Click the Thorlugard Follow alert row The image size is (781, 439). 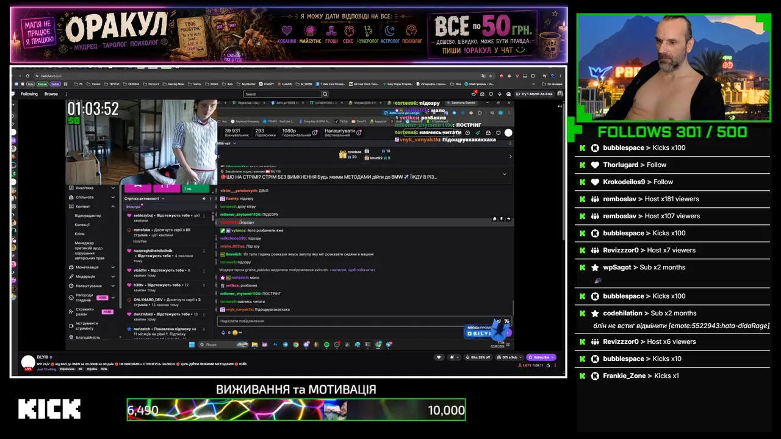(673, 165)
